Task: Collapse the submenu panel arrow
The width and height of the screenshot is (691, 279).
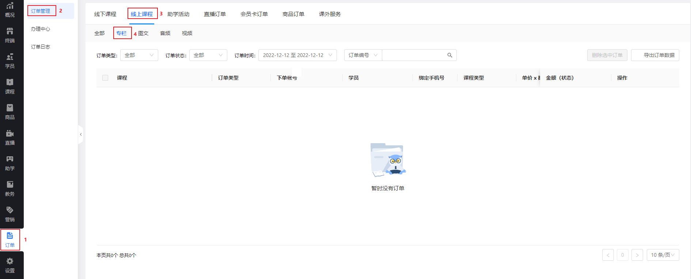Action: point(81,134)
